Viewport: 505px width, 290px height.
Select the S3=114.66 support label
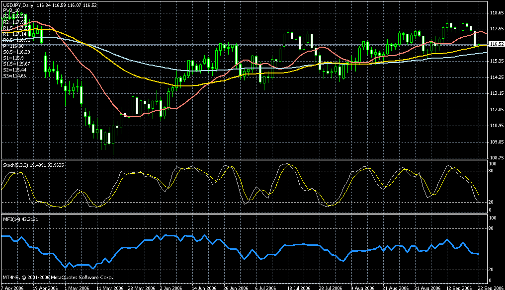click(15, 75)
